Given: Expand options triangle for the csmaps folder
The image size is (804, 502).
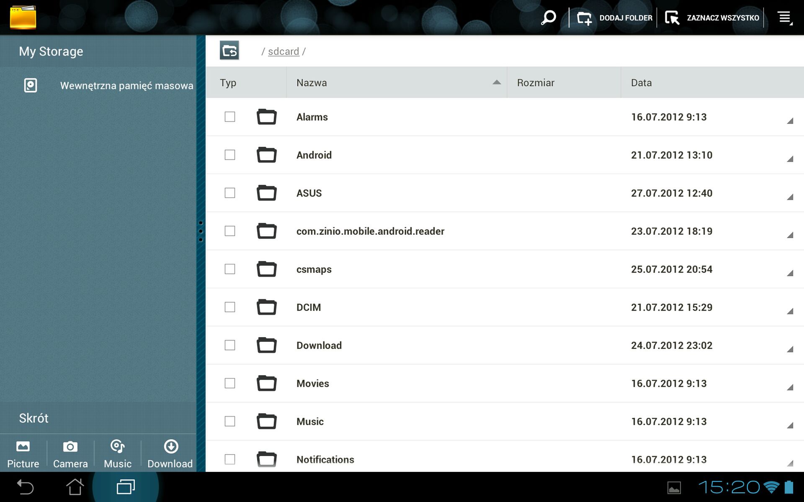Looking at the screenshot, I should 790,273.
